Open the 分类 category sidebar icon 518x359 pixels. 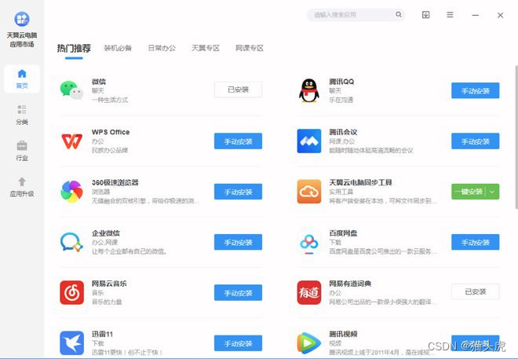(22, 109)
